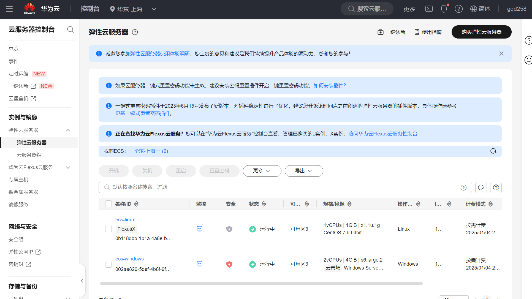This screenshot has width=532, height=299.
Task: Click 如何安装插件? link
Action: tap(330, 86)
